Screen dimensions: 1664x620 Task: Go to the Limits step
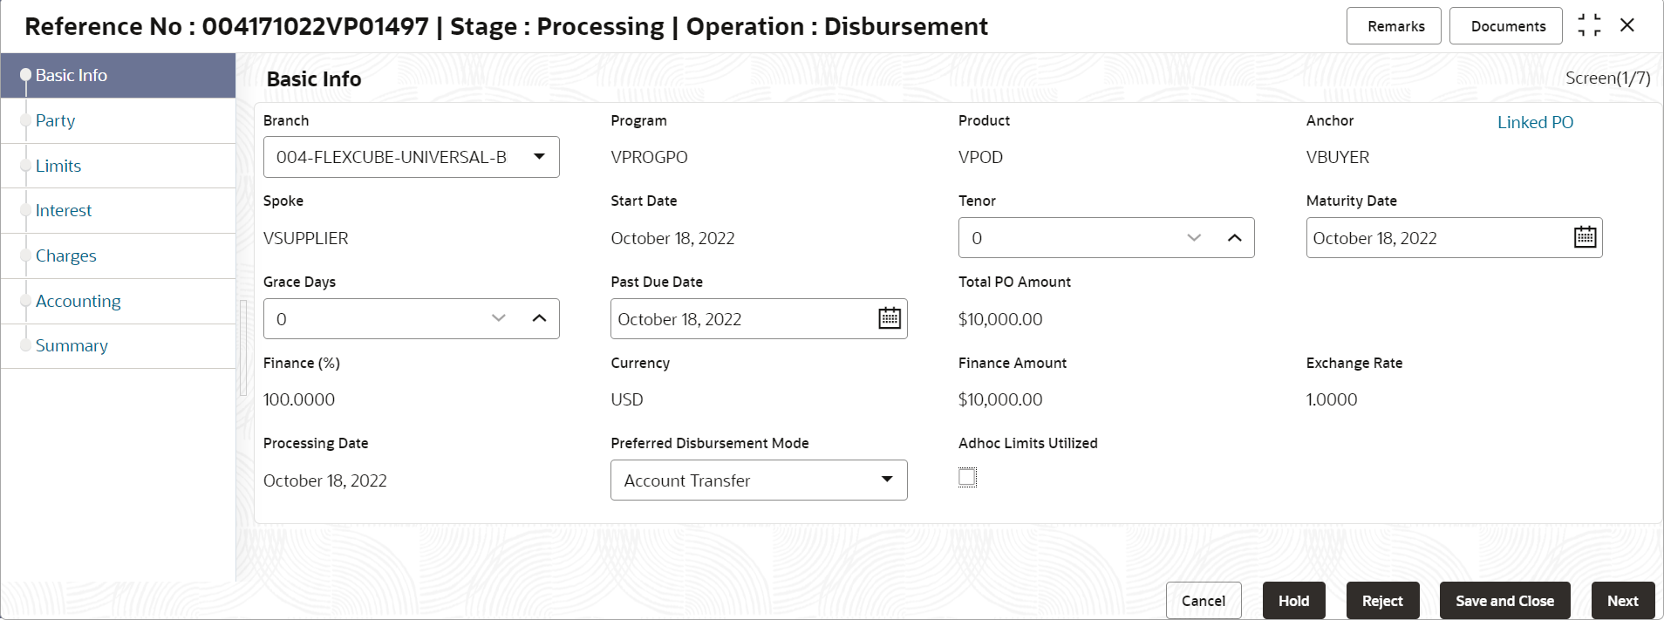pos(118,166)
